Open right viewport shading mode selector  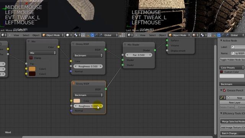tap(195, 35)
